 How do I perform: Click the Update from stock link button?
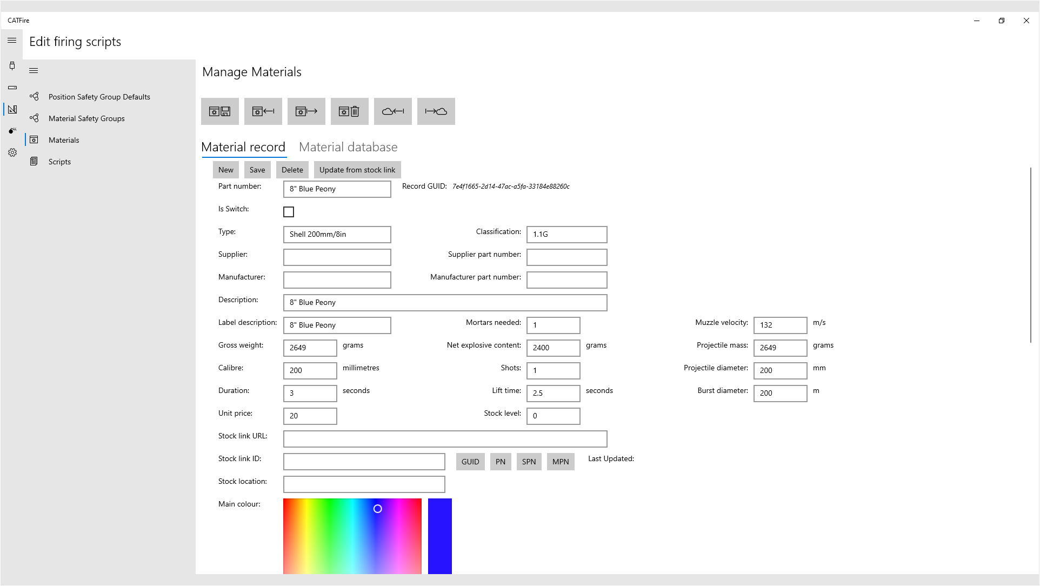[357, 170]
